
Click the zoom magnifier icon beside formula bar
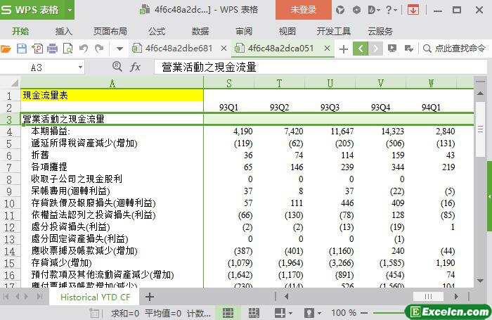coord(117,66)
